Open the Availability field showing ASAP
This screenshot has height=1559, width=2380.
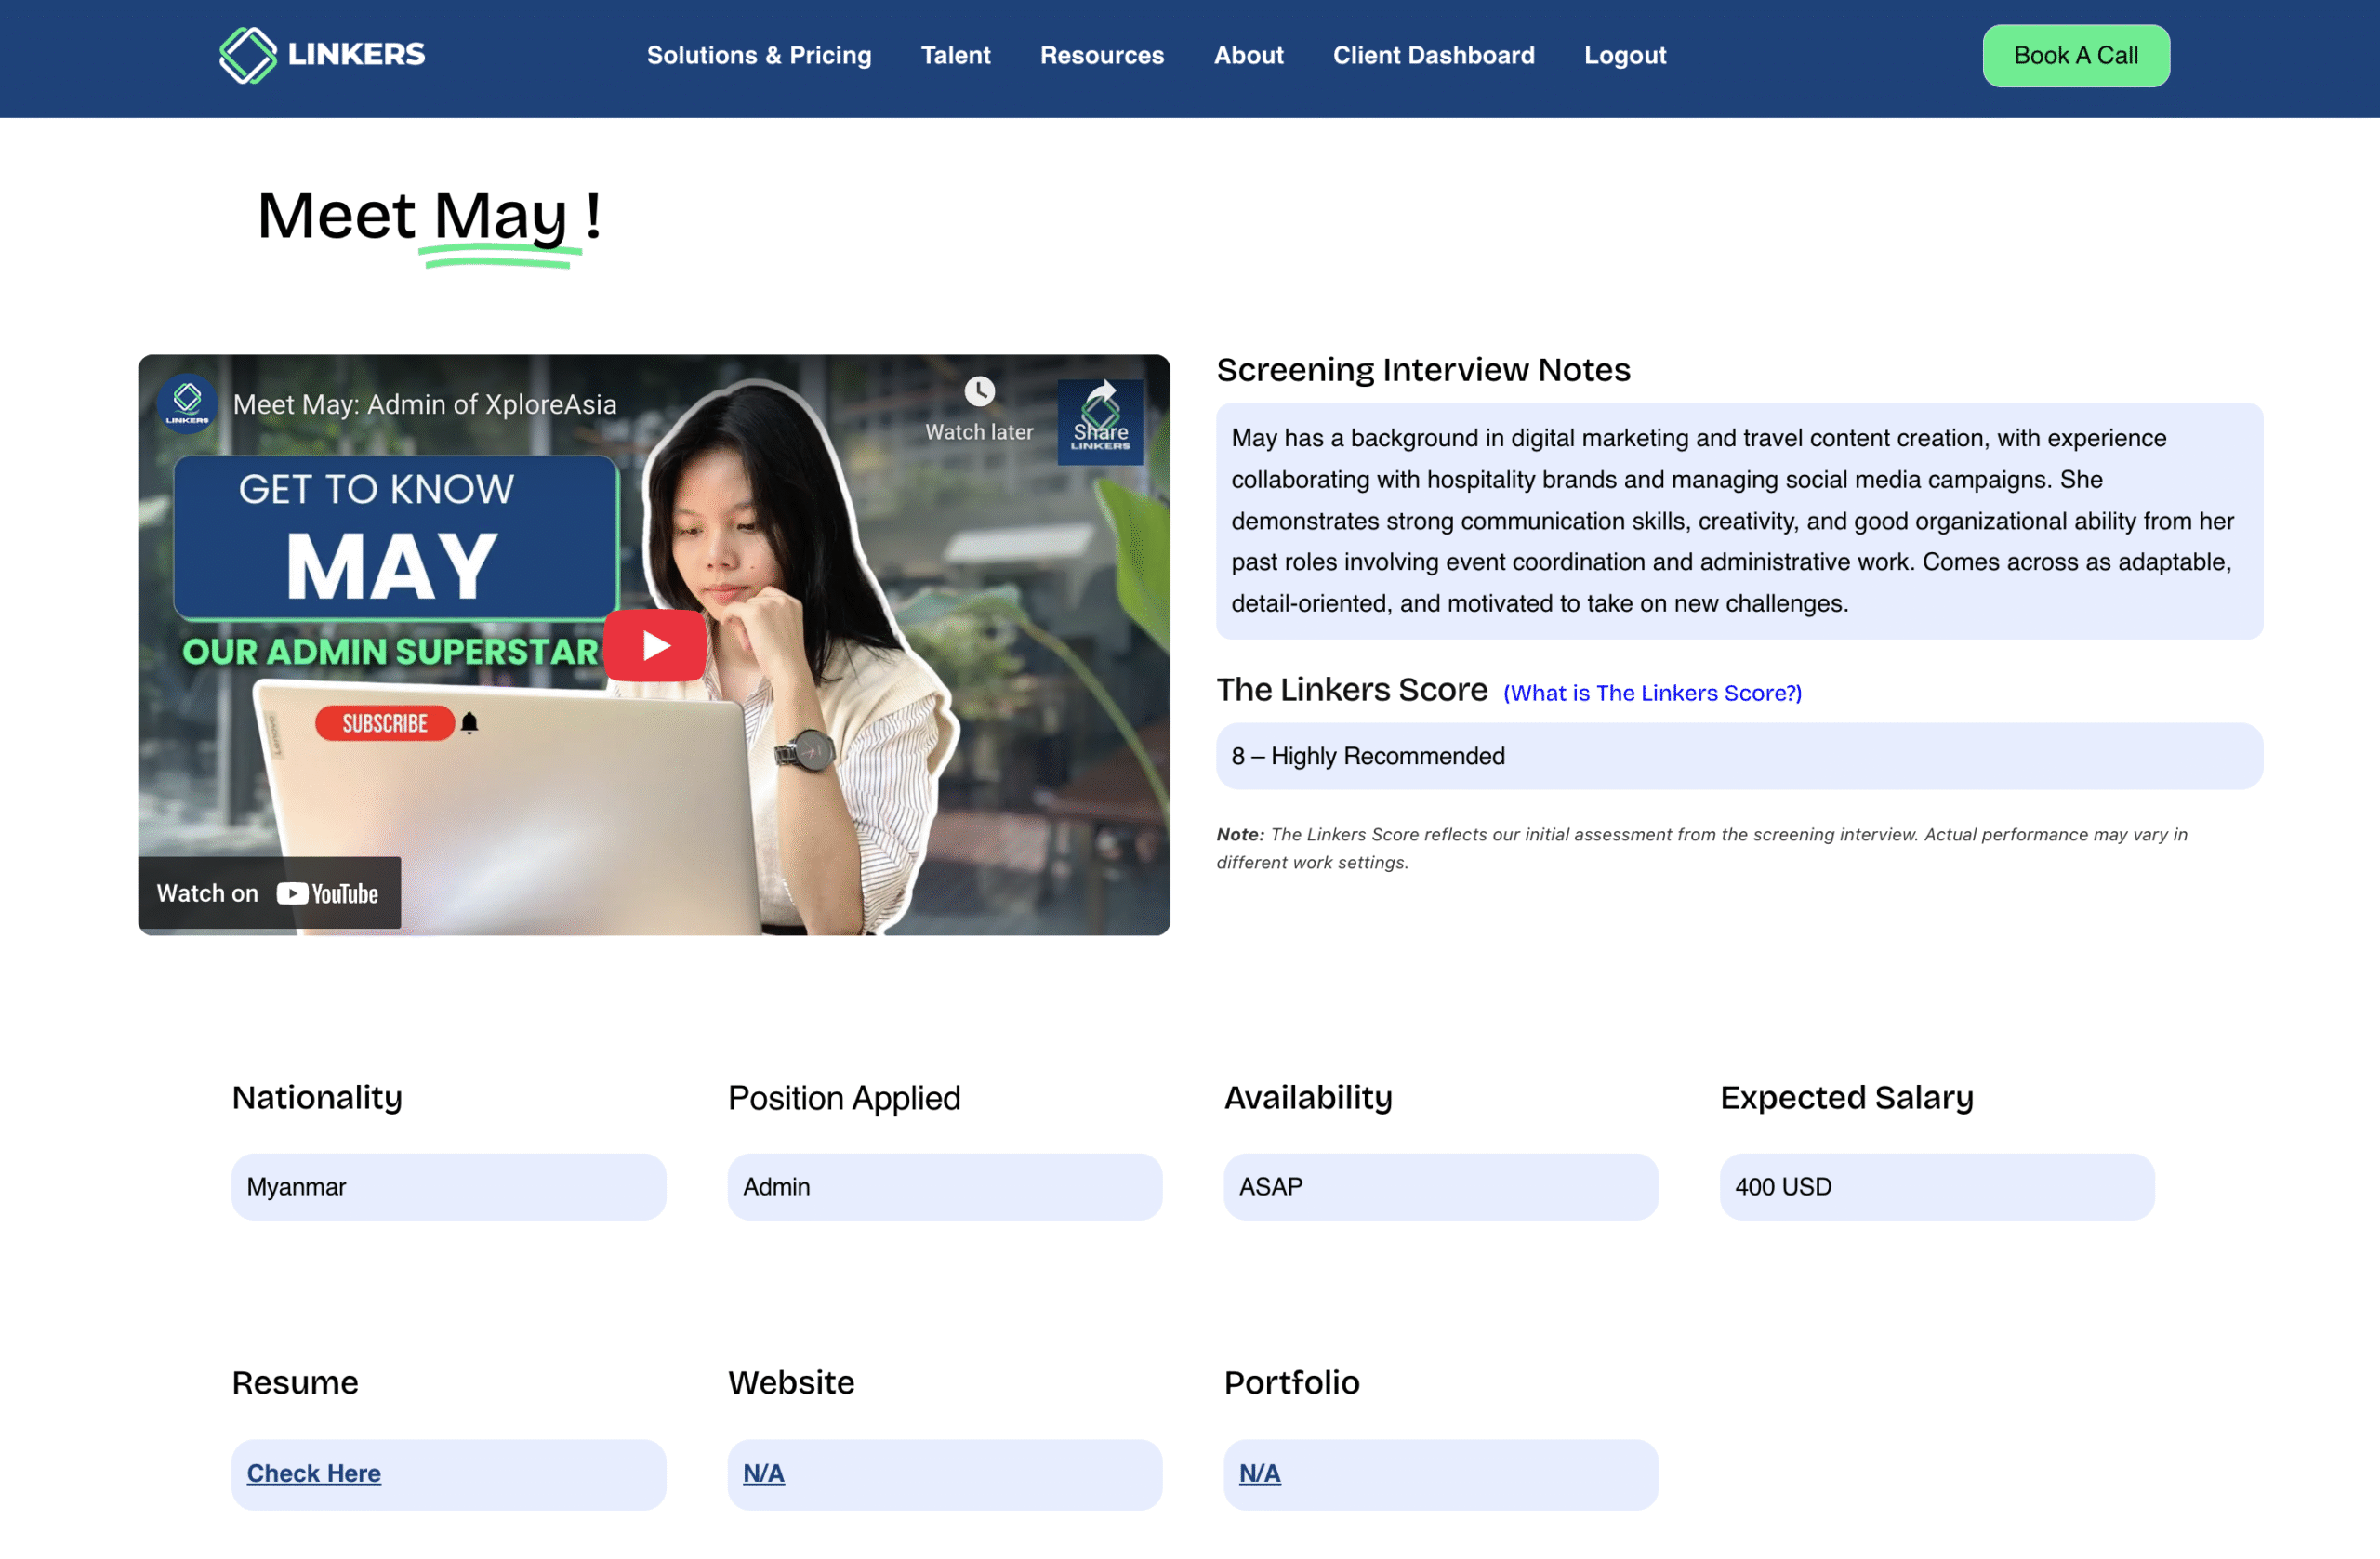pos(1440,1187)
